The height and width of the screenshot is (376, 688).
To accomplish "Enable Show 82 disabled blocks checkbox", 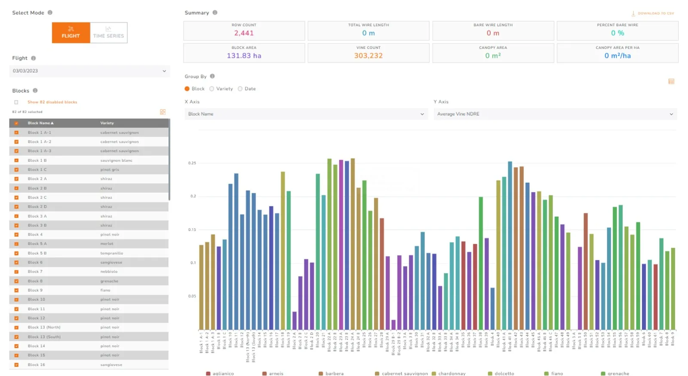I will coord(16,102).
